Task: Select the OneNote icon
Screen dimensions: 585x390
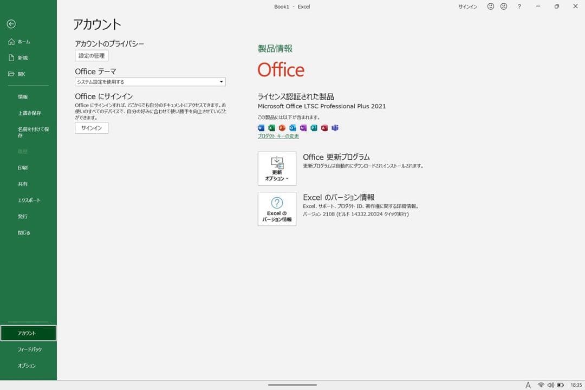Action: [303, 128]
